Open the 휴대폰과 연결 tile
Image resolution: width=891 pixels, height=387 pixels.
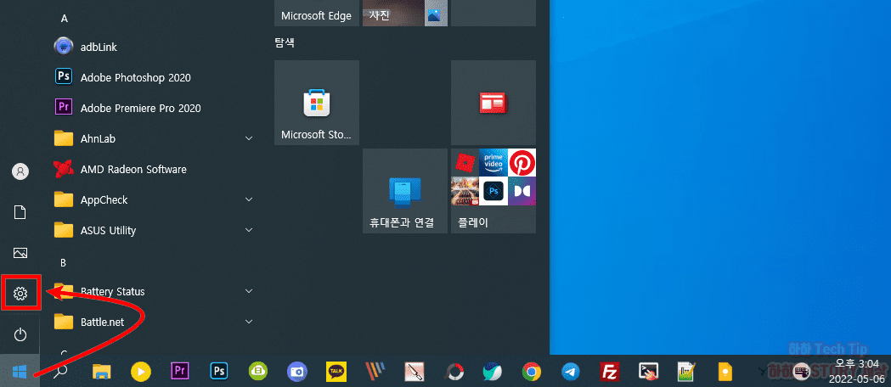point(405,191)
